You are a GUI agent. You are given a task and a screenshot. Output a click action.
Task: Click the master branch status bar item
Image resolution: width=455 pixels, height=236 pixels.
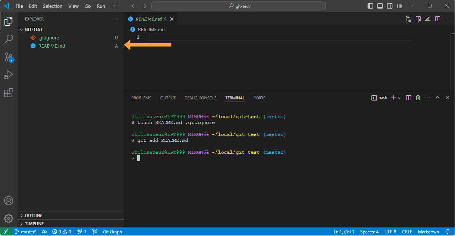[x=27, y=232]
